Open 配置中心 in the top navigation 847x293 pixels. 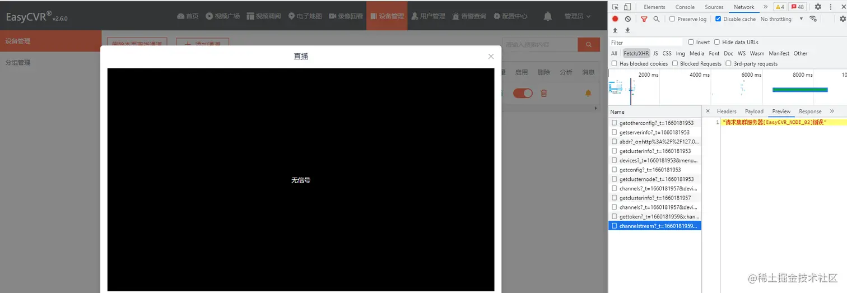tap(510, 16)
